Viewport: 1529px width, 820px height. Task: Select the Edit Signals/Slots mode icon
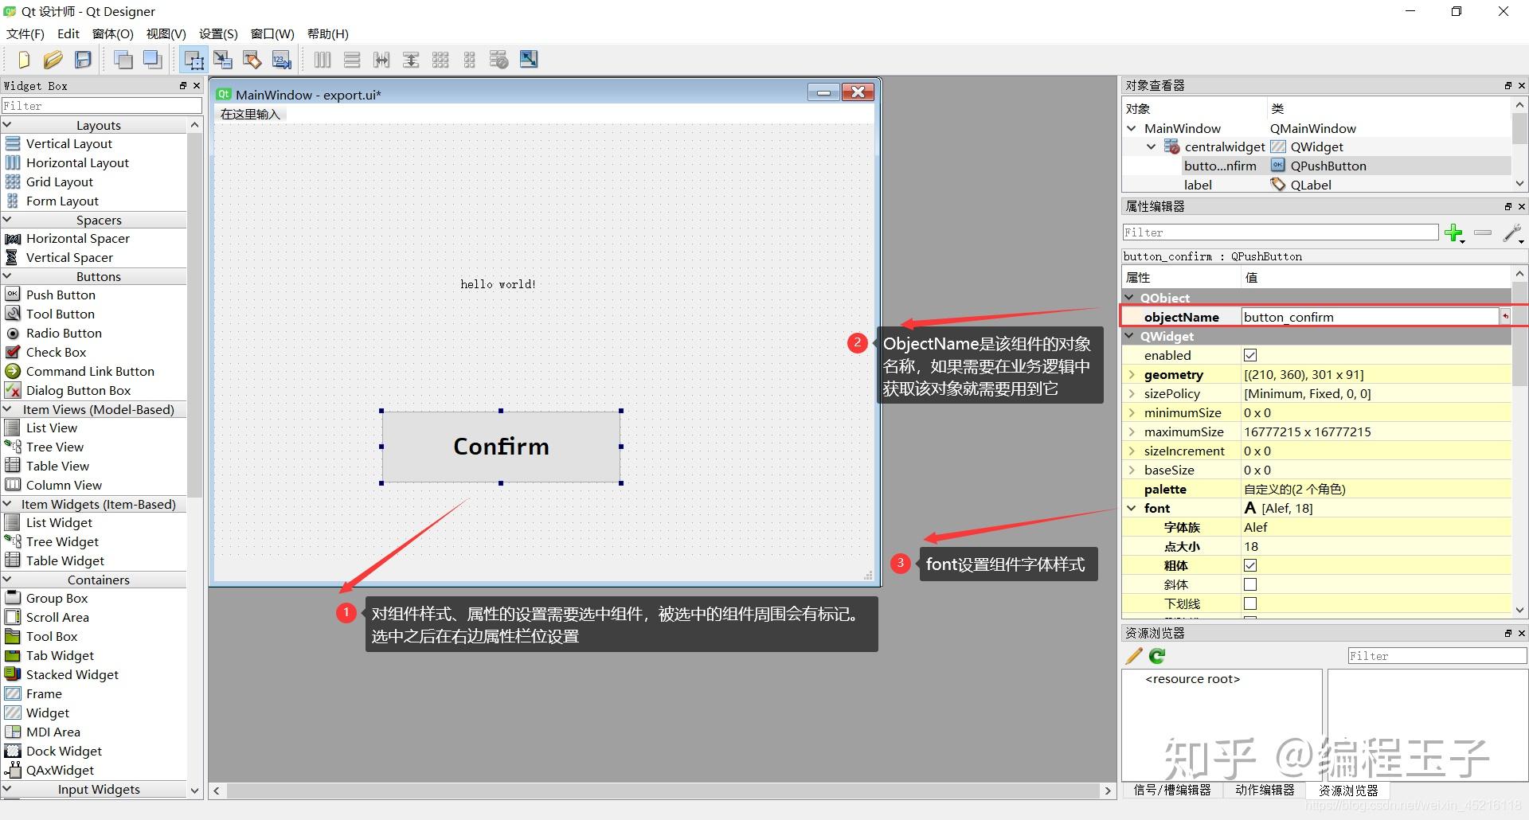point(223,59)
